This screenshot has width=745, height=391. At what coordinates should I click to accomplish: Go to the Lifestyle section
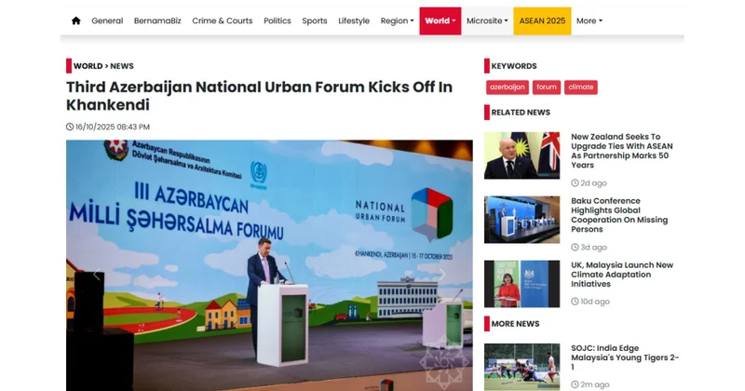354,20
